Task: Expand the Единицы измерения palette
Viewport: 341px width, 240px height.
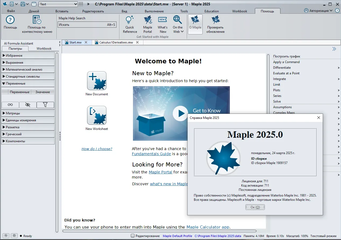Action: [x=28, y=120]
